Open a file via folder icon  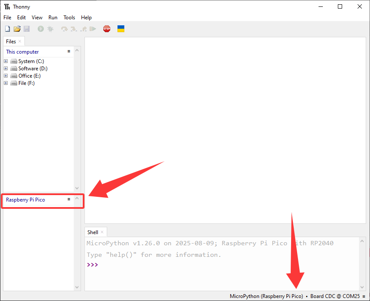pyautogui.click(x=17, y=29)
